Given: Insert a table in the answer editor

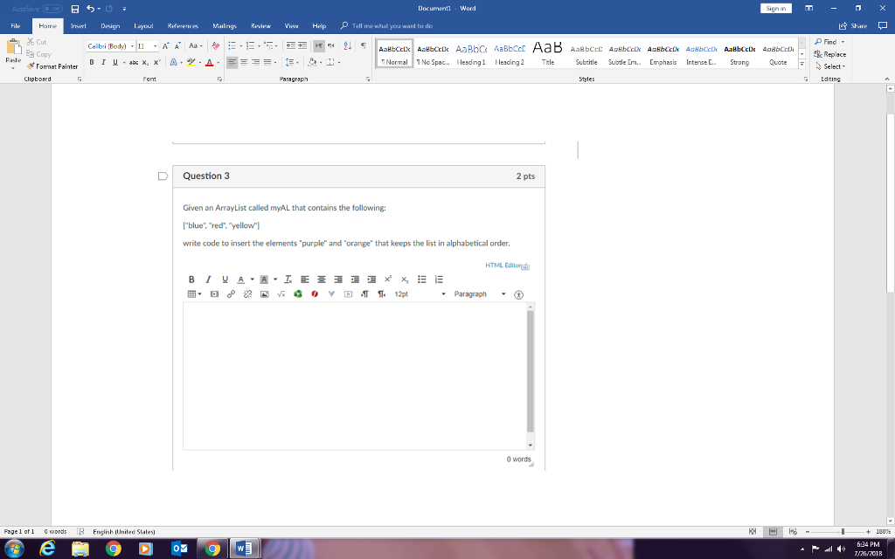Looking at the screenshot, I should [x=192, y=295].
